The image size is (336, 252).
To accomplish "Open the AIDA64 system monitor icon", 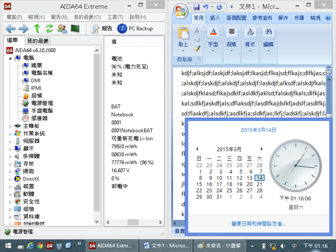I will point(75,28).
